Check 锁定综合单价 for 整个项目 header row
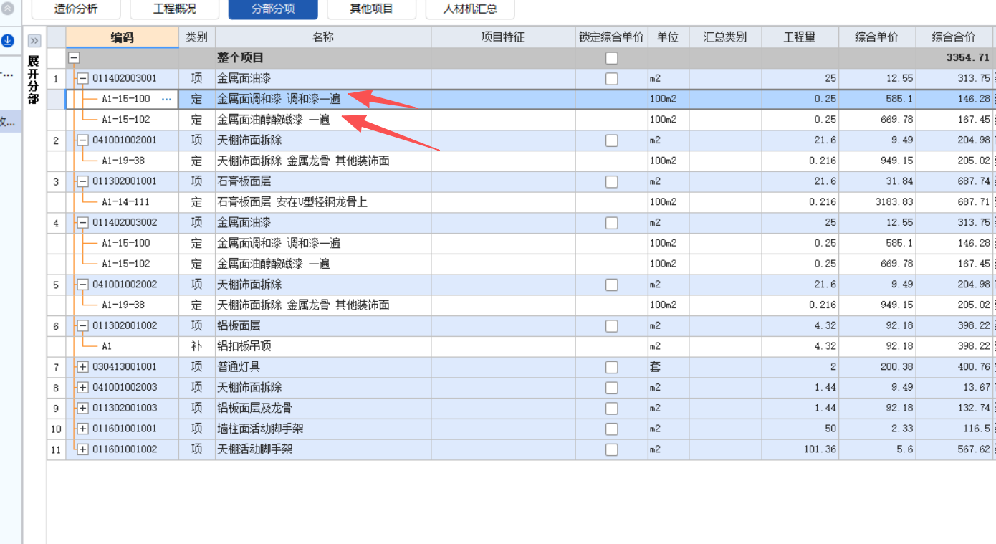Image resolution: width=996 pixels, height=544 pixels. [611, 57]
